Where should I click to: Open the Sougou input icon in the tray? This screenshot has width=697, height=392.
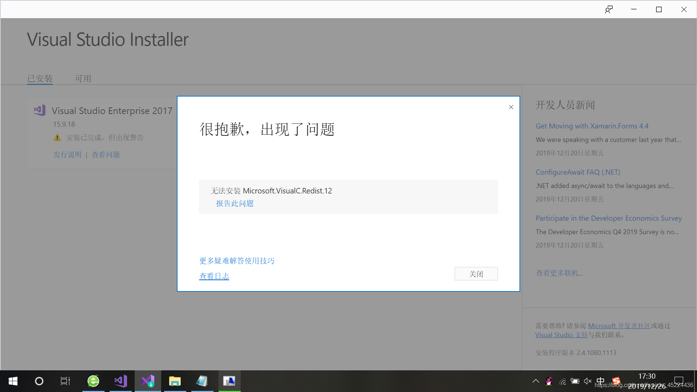(616, 381)
